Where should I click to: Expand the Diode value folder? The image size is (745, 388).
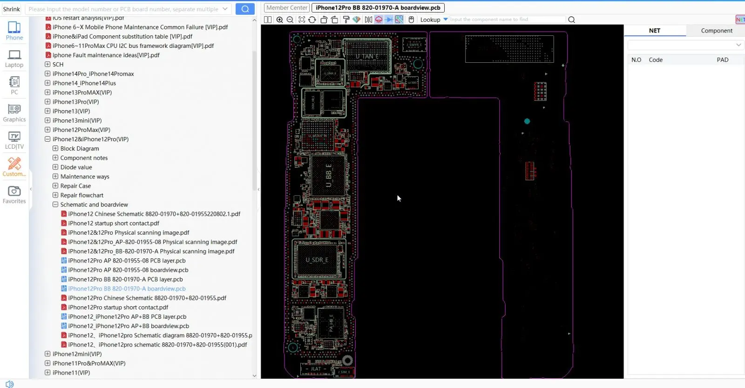[x=55, y=167]
